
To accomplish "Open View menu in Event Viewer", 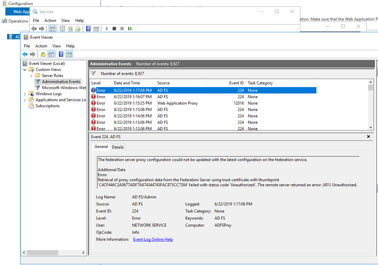I will (x=57, y=46).
